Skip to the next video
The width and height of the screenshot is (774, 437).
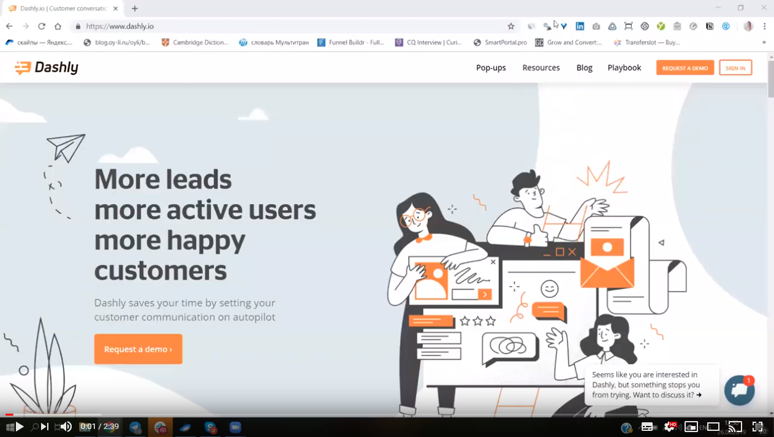[44, 427]
